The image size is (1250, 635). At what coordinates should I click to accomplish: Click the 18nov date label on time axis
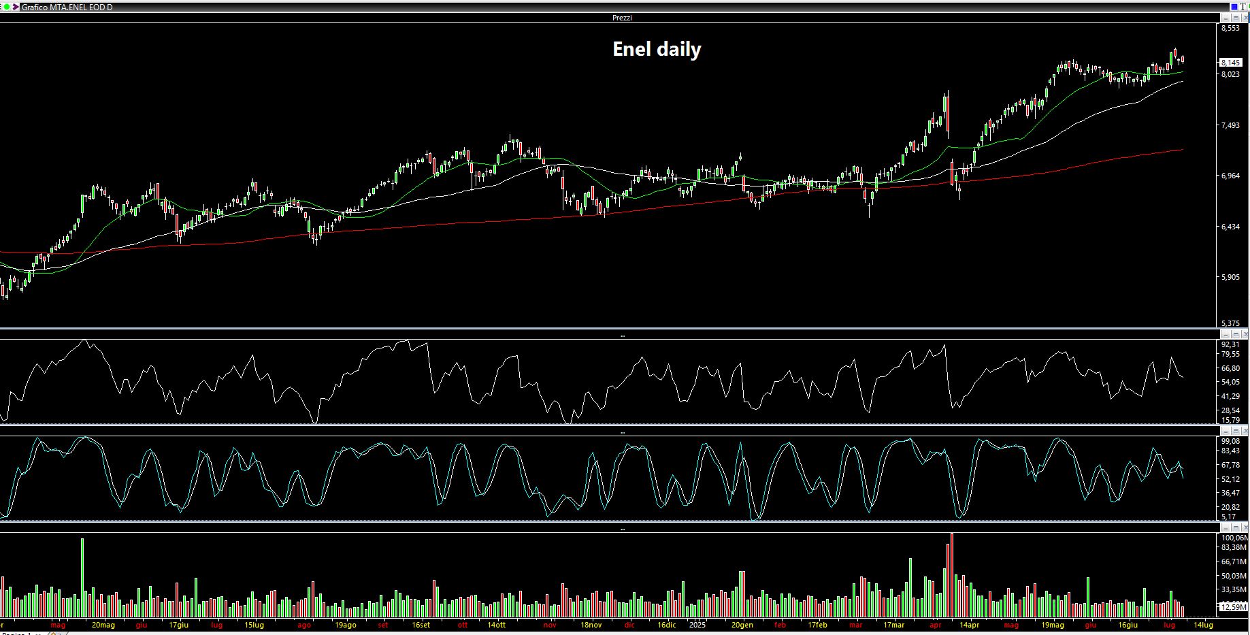coord(591,625)
